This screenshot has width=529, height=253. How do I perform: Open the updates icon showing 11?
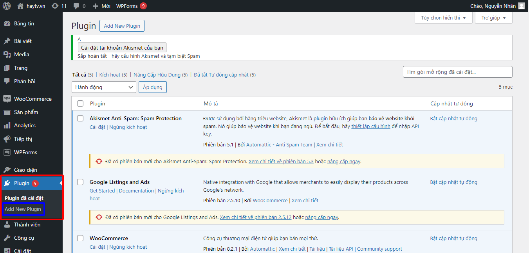[x=55, y=6]
